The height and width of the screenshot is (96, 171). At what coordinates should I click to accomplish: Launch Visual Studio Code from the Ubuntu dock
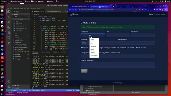(2, 18)
